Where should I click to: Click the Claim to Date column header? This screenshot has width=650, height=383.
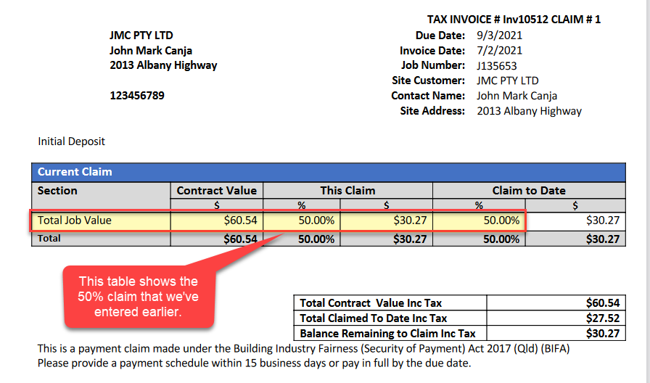point(528,190)
